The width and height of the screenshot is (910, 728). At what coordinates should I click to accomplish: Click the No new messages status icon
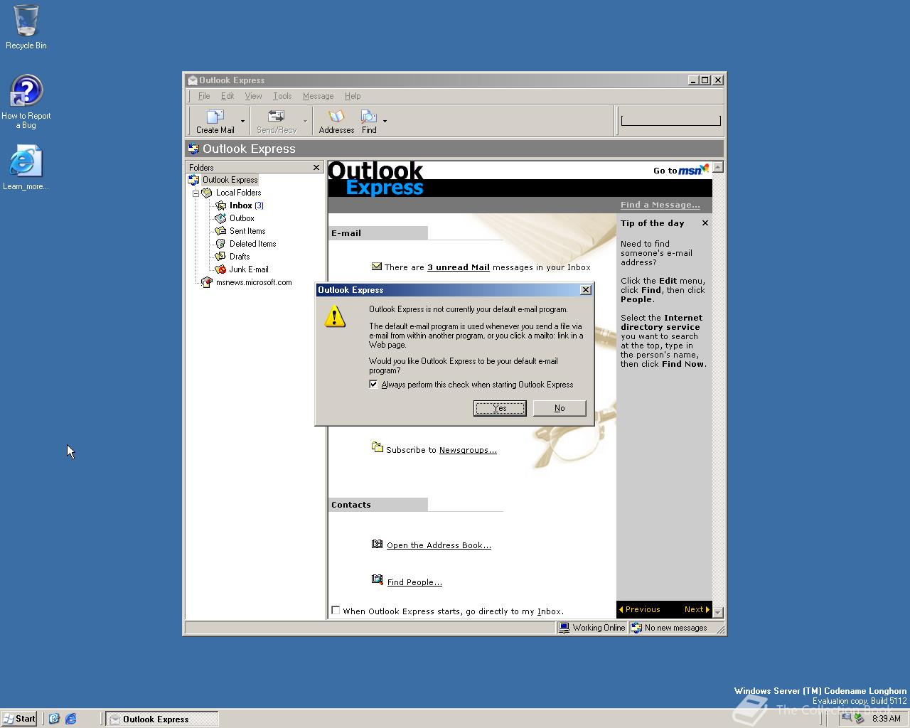click(636, 628)
